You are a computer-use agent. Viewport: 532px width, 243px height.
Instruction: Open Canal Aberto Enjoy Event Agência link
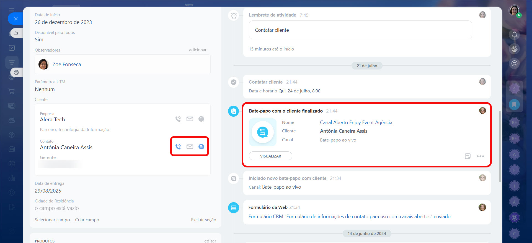[x=356, y=122]
